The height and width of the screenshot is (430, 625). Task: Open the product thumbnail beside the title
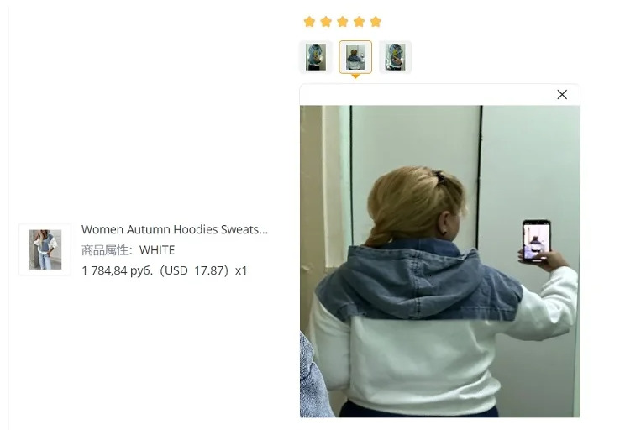pyautogui.click(x=45, y=249)
